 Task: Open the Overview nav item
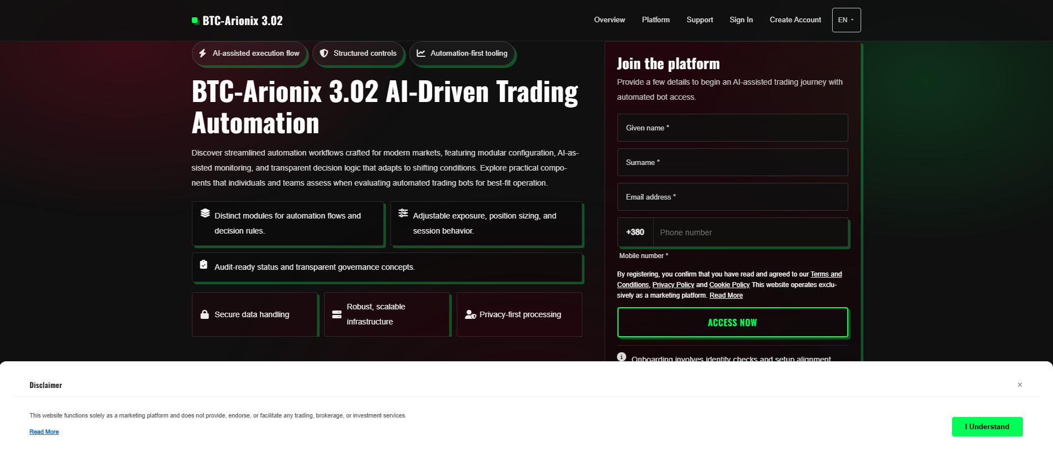click(610, 20)
